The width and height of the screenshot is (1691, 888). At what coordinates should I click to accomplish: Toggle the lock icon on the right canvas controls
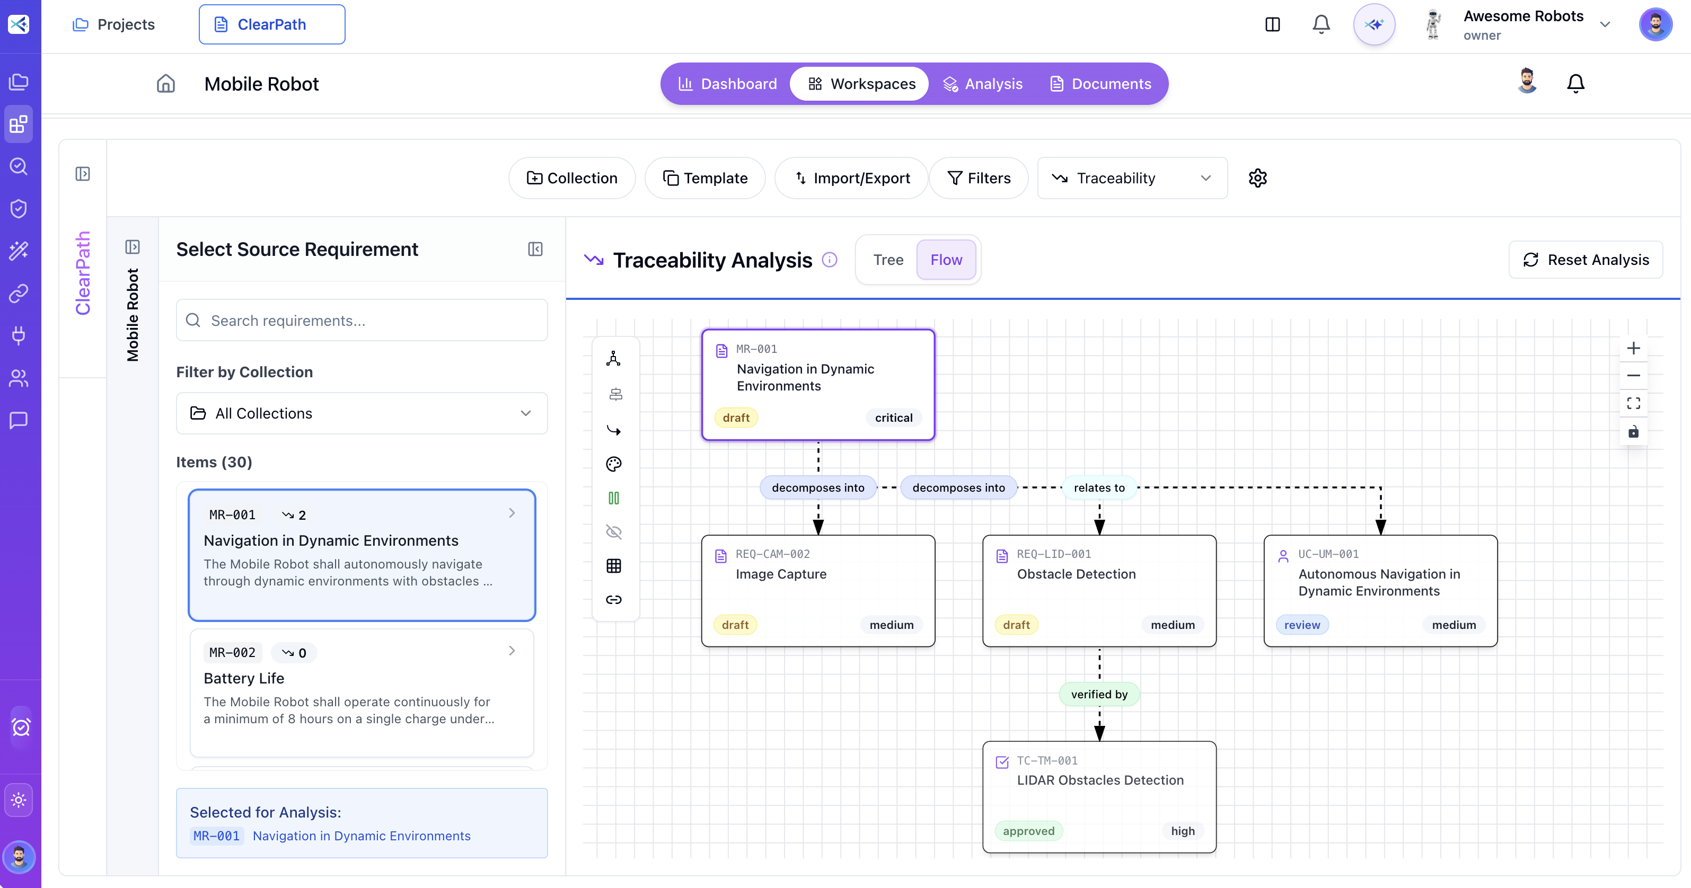click(x=1634, y=432)
